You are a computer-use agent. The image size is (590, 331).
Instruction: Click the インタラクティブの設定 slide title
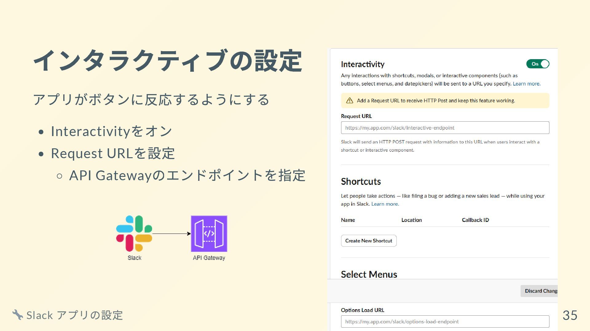click(167, 61)
